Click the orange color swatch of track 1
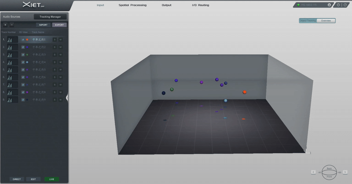The image size is (352, 184). pyautogui.click(x=27, y=40)
